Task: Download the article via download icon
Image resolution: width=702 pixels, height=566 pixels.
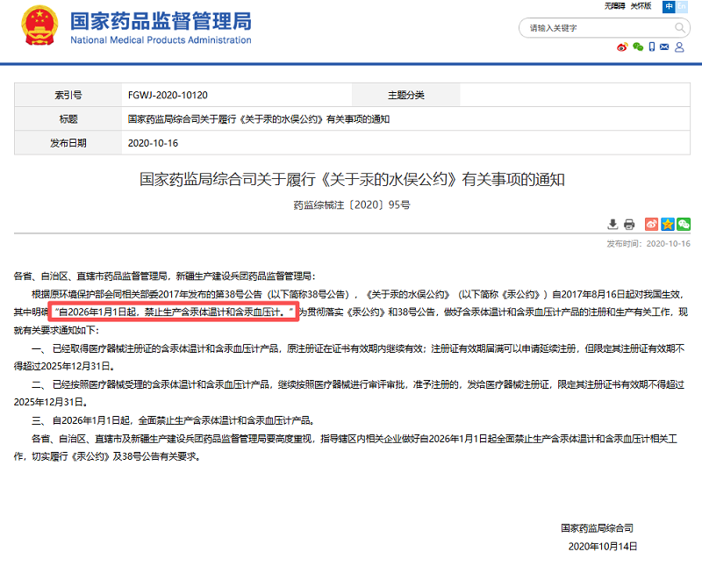Action: (612, 225)
